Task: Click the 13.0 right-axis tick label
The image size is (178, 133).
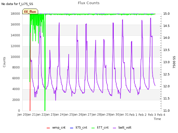Action: pos(166,62)
